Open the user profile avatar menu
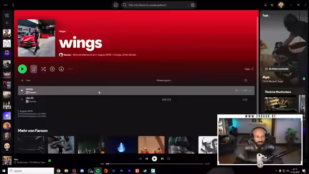This screenshot has width=309, height=174. pos(281,5)
